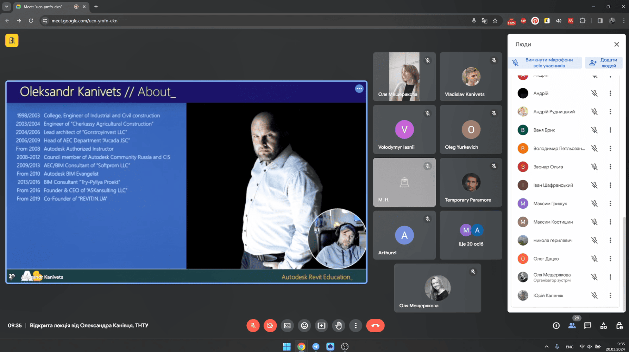Select Oleg Yurkevich participant tile

point(471,129)
